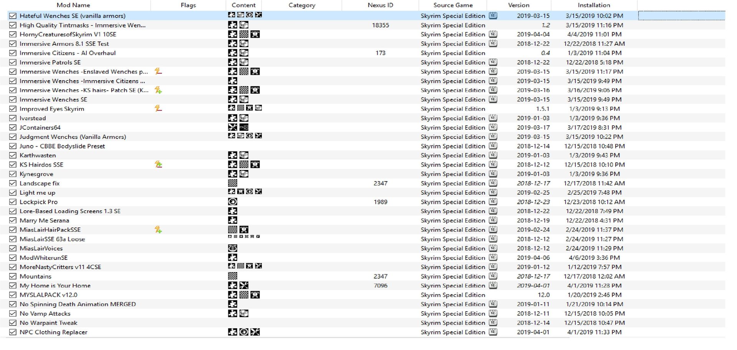Click Nexus ID 7096 for My Home is Your Home
Viewport: 737px width, 350px height.
point(380,286)
